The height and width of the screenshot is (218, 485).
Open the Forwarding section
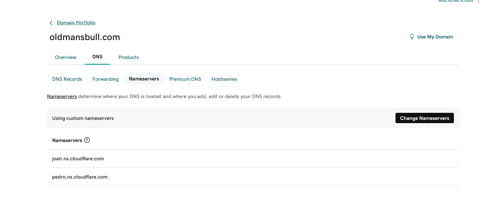(x=105, y=79)
